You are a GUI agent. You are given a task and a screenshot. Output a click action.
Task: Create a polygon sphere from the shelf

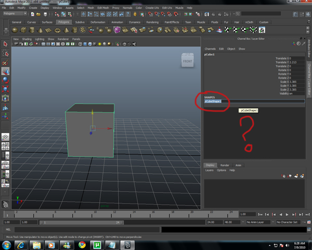point(15,30)
